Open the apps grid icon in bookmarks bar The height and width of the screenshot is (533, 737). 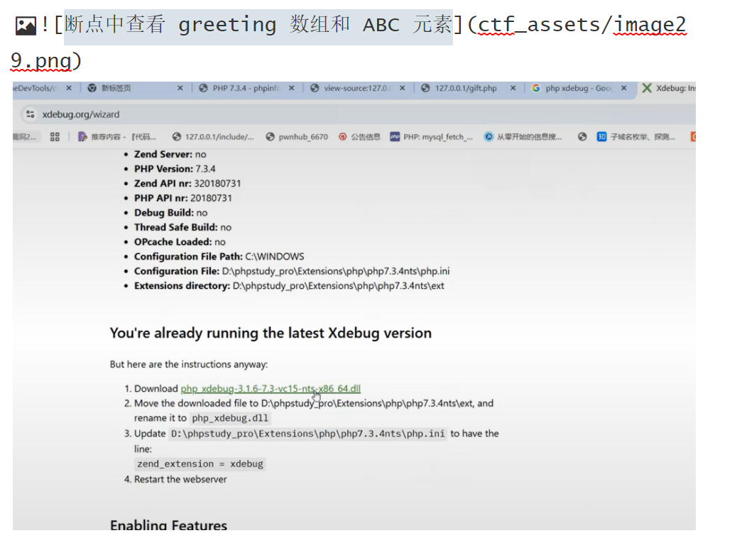(55, 137)
